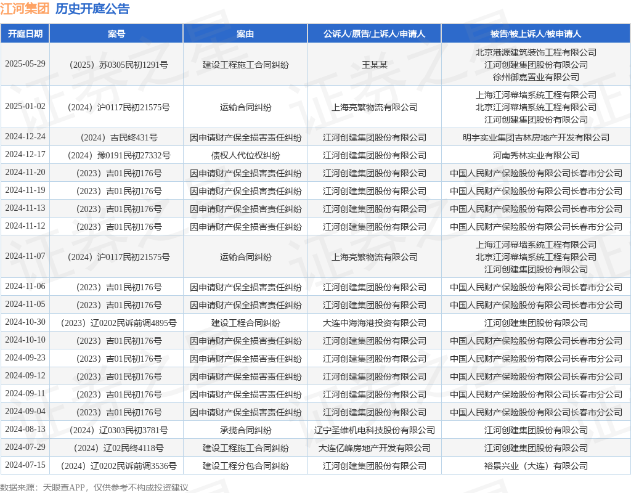631x493 pixels.
Task: Select 建设工程施工合同纠纷 in the 2024-07-29 row
Action: coord(245,449)
